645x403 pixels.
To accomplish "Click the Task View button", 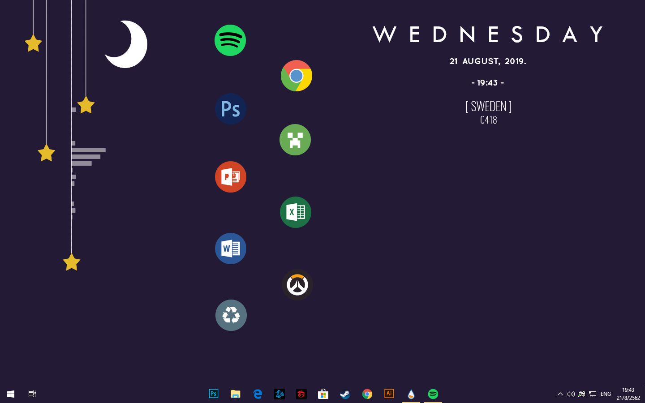I will coord(32,394).
